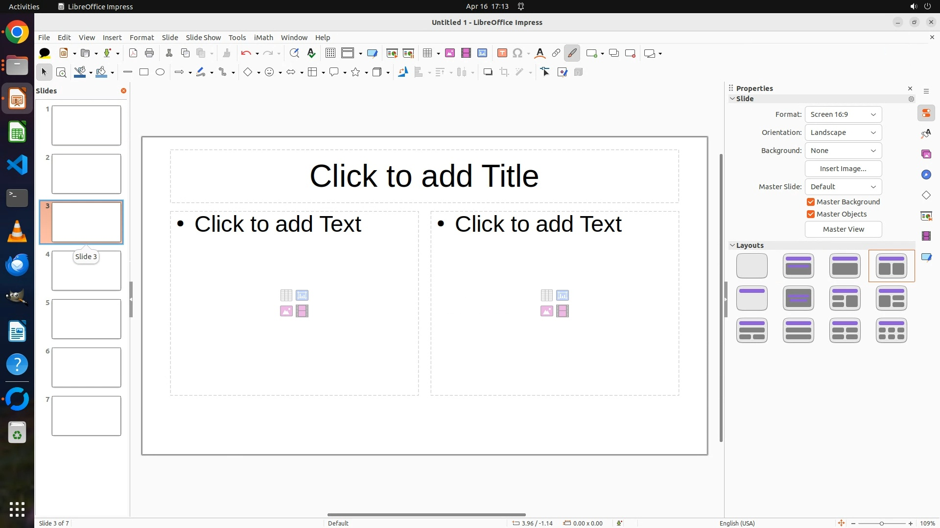The image size is (940, 528).
Task: Open the Print icon in toolbar
Action: 149,53
